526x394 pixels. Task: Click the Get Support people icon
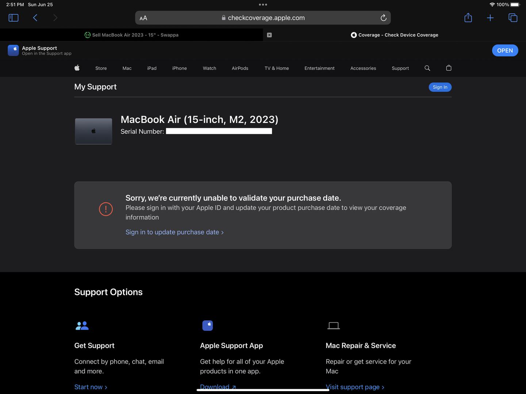[x=82, y=325]
